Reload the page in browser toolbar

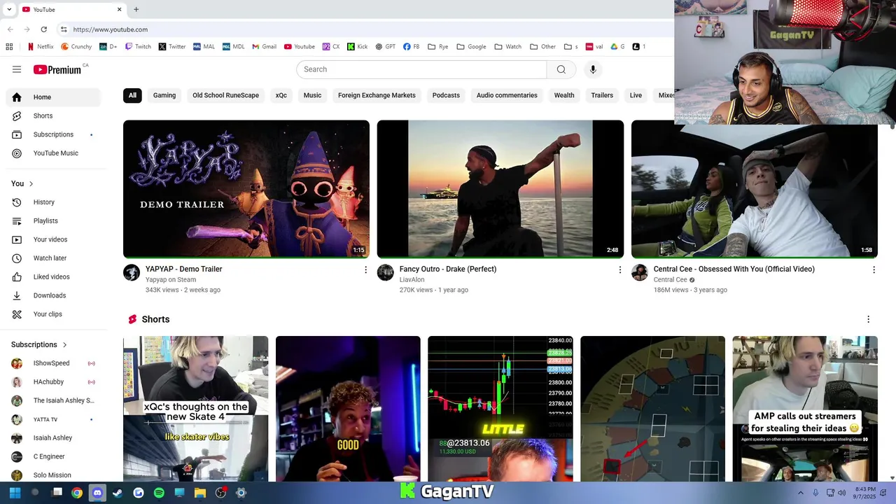point(43,29)
